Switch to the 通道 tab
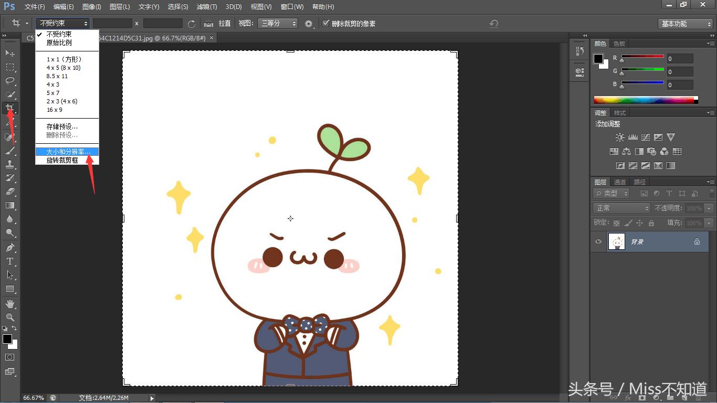Screen dimensions: 717x403 click(620, 182)
